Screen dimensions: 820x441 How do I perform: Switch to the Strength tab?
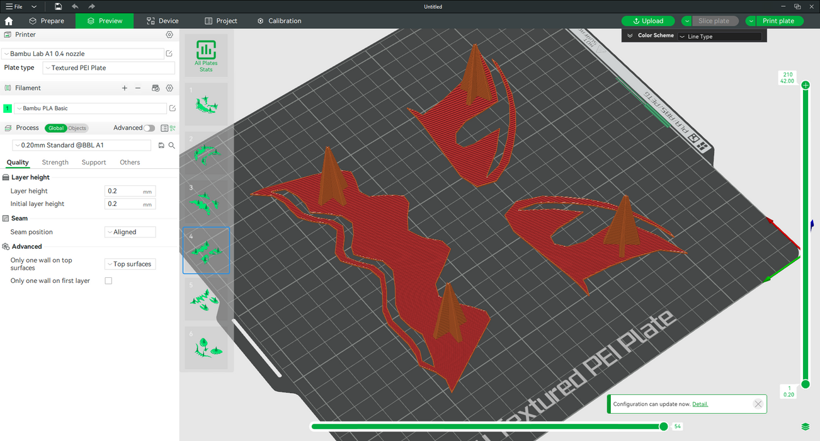(55, 163)
